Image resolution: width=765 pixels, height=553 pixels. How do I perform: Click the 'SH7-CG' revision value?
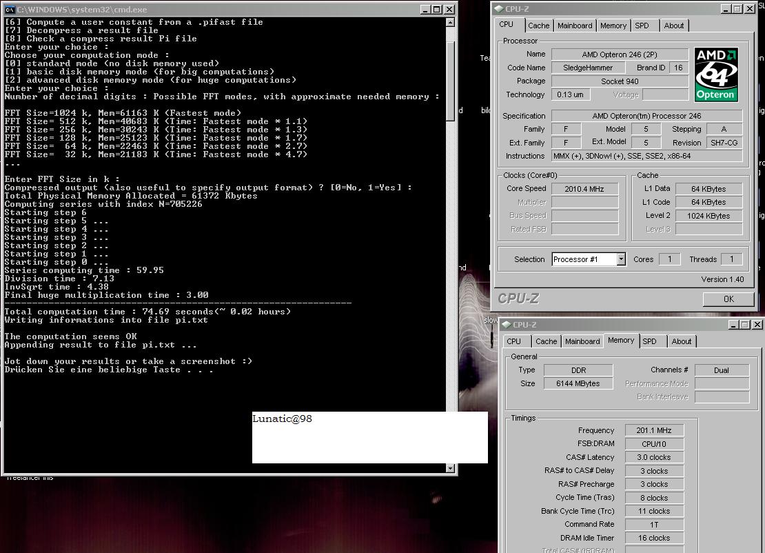(724, 143)
